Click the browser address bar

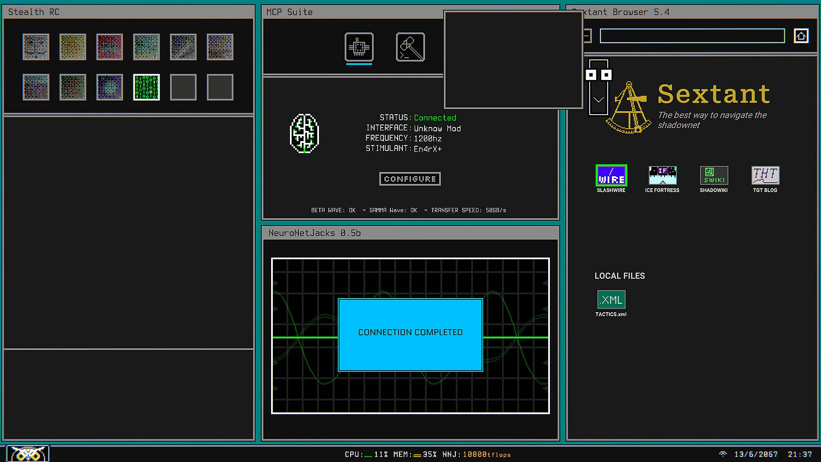point(692,36)
